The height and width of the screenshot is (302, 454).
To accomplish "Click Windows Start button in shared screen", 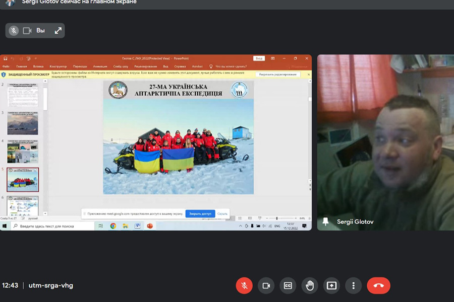I will click(x=5, y=226).
